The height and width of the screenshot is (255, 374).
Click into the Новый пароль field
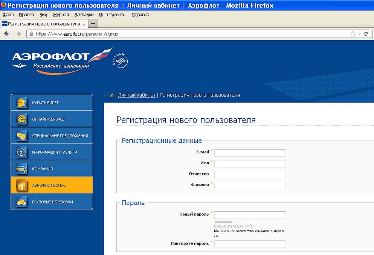pyautogui.click(x=250, y=215)
